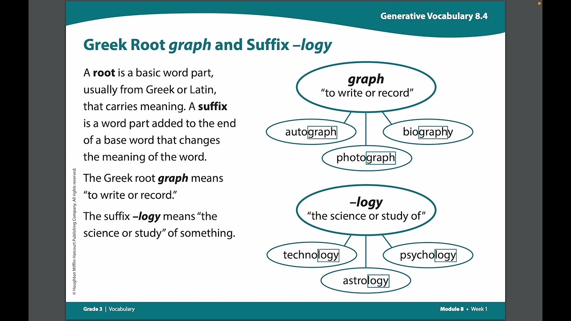Click the Grade 3 footer label
This screenshot has width=571, height=321.
pyautogui.click(x=92, y=309)
